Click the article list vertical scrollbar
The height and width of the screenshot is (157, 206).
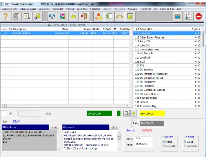click(202, 67)
